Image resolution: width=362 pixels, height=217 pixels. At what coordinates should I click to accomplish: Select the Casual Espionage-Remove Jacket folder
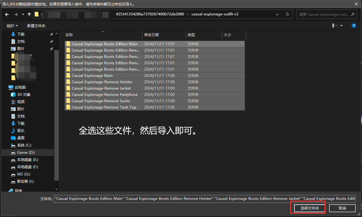click(x=101, y=88)
